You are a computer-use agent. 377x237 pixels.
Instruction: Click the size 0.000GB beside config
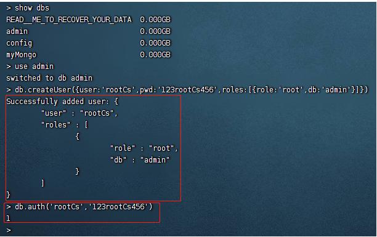pyautogui.click(x=155, y=43)
